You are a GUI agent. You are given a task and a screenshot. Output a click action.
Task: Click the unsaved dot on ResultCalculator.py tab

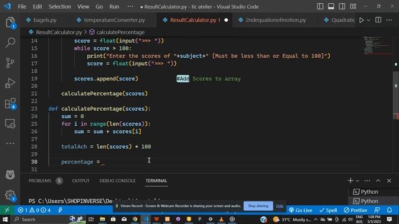[x=226, y=20]
